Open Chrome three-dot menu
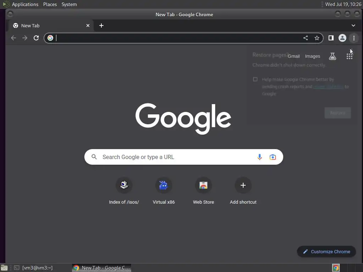 pos(354,38)
